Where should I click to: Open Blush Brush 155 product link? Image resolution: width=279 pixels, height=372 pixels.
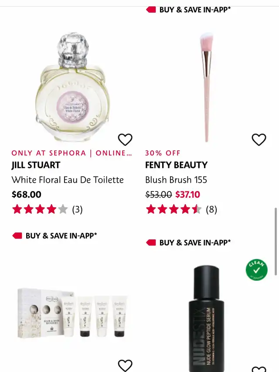176,180
